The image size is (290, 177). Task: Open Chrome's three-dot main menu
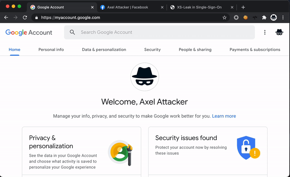tap(283, 17)
